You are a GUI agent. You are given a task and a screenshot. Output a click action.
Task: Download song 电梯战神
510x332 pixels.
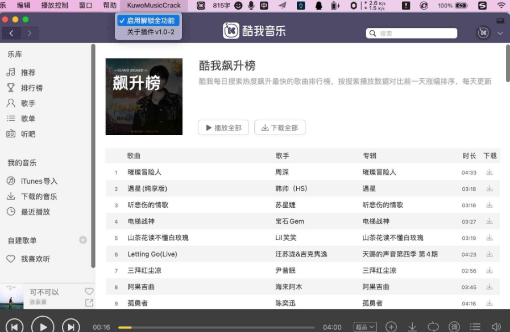tap(489, 221)
